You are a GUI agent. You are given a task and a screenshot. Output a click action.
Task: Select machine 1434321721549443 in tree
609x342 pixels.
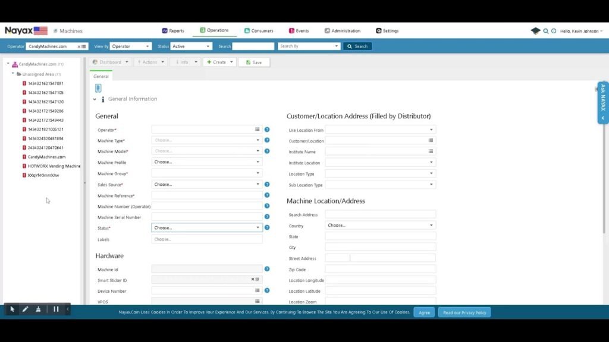[45, 120]
